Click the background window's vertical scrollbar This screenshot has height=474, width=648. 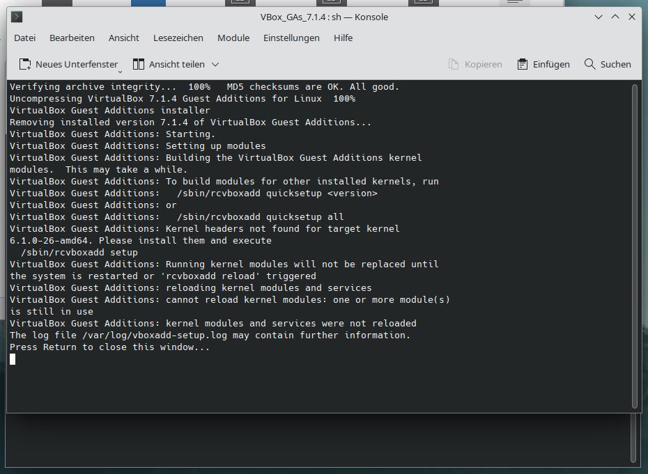pos(633,439)
